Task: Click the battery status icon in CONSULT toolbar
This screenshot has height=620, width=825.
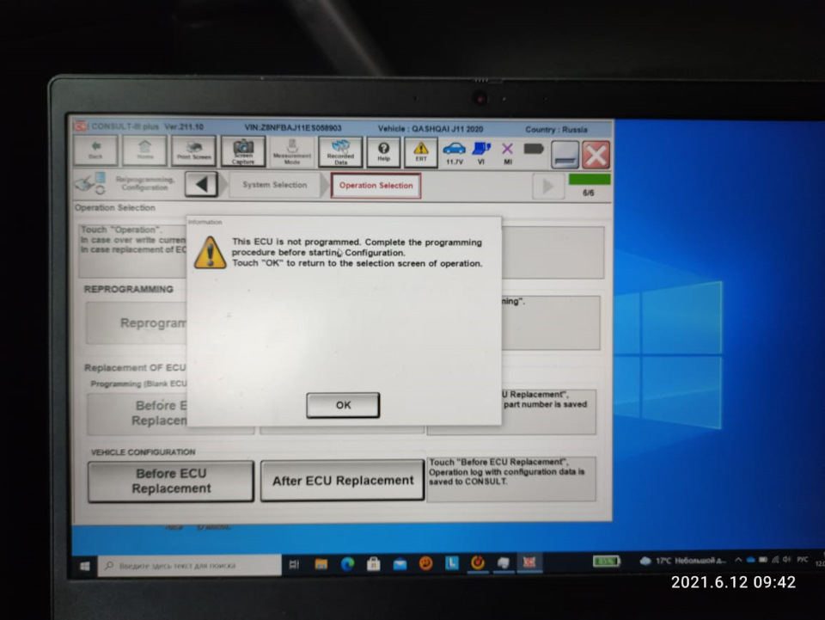Action: pos(534,150)
